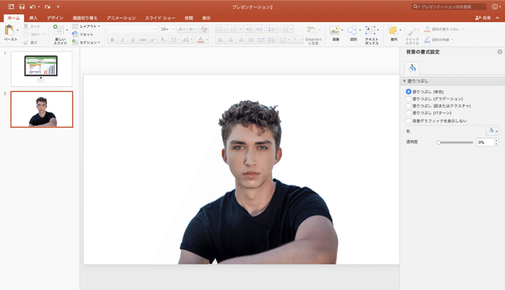Image resolution: width=505 pixels, height=290 pixels.
Task: Click the Reset (リセット) icon
Action: [75, 34]
